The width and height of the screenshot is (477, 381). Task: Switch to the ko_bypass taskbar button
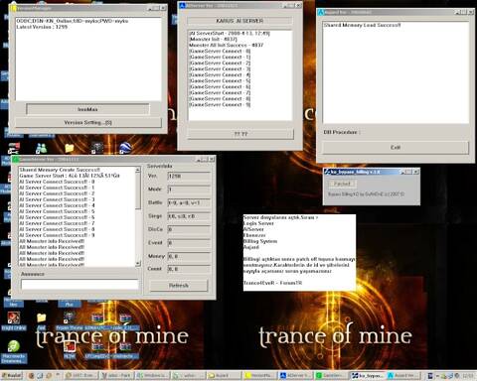point(367,376)
